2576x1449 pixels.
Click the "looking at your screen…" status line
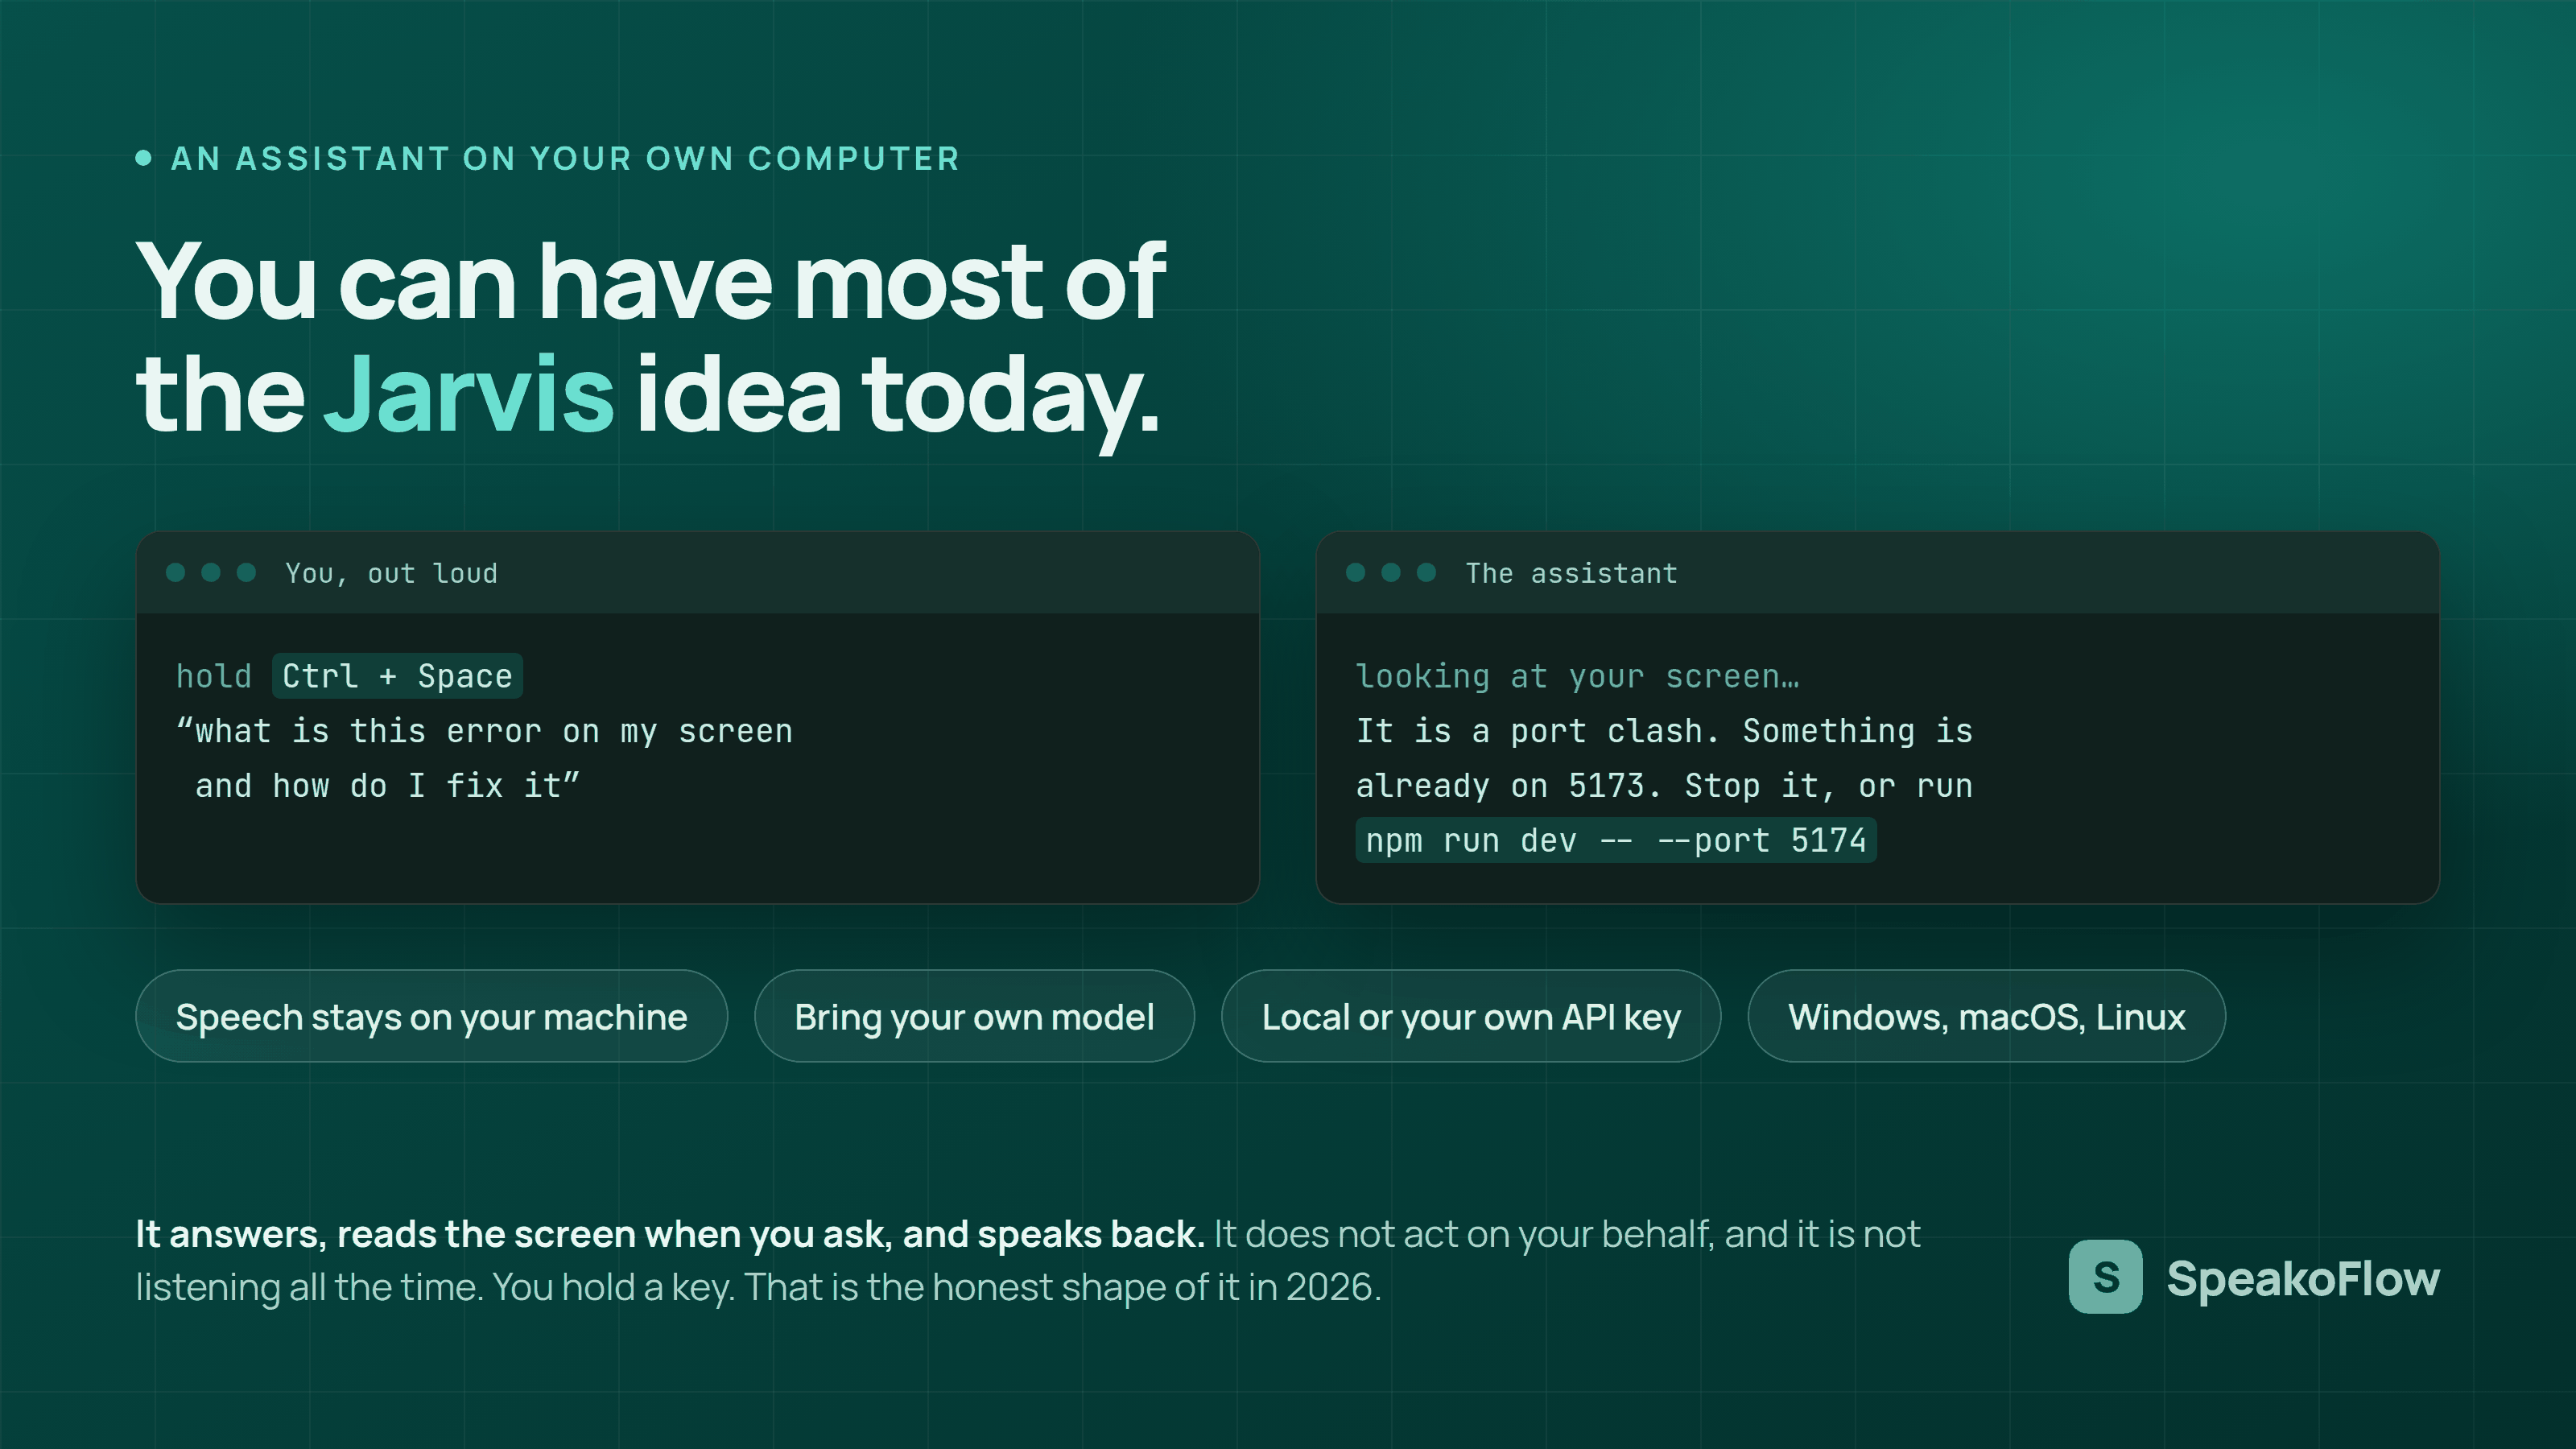[1577, 677]
